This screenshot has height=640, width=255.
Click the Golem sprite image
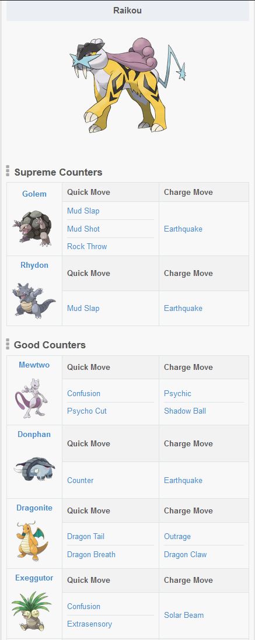pyautogui.click(x=32, y=228)
